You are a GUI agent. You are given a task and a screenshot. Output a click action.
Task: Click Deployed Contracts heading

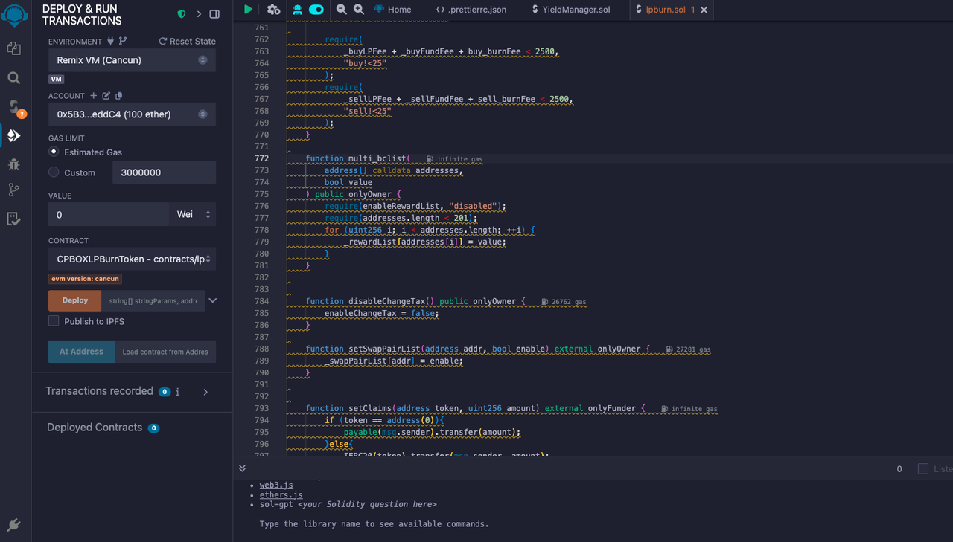point(95,428)
